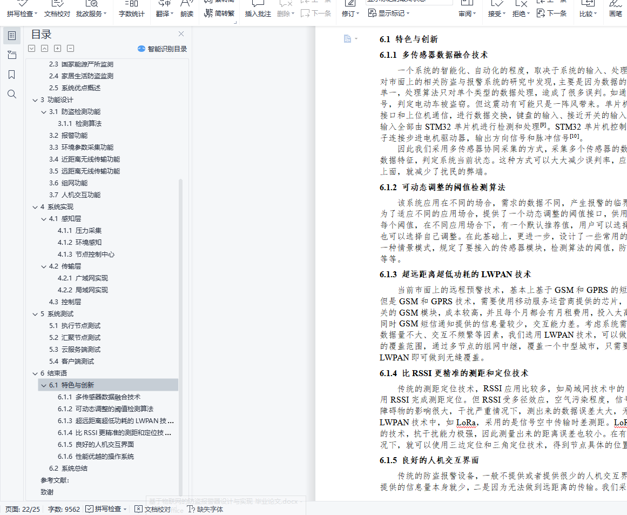Select the 画笔 pen tool
Screen dimensions: 627x515
[x=616, y=9]
